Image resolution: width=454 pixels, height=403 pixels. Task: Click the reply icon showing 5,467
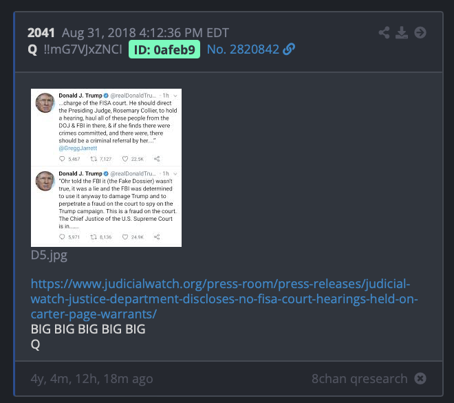click(62, 159)
